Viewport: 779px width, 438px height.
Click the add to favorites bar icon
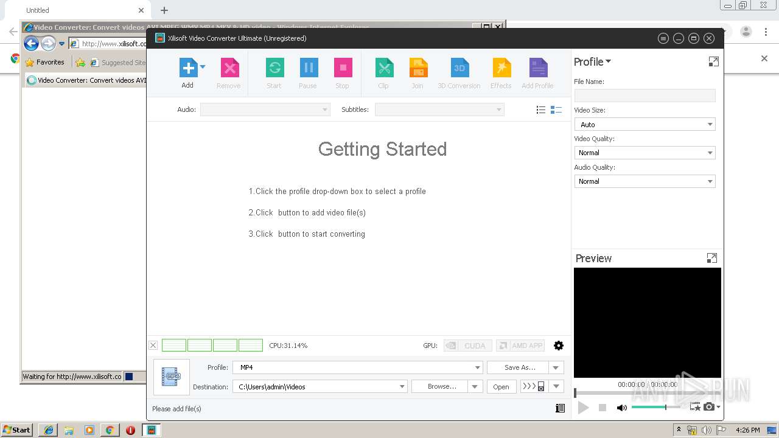tap(80, 62)
